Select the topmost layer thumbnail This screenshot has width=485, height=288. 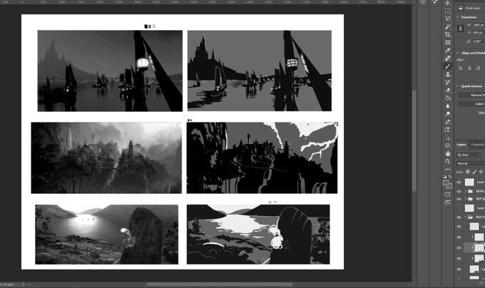coord(469,182)
